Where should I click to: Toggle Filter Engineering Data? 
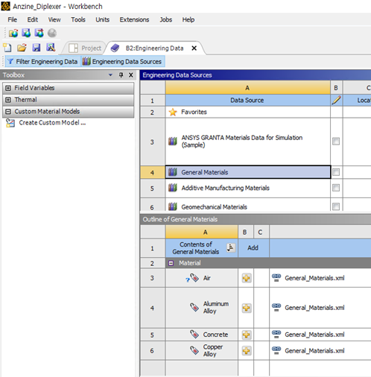click(42, 62)
